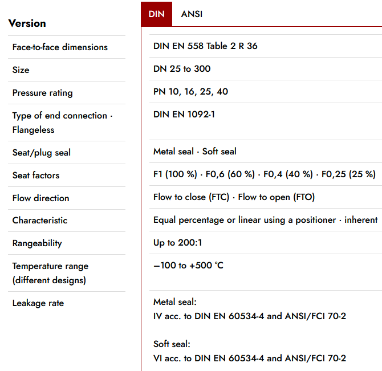Click the Temperature range row label

coord(50,273)
